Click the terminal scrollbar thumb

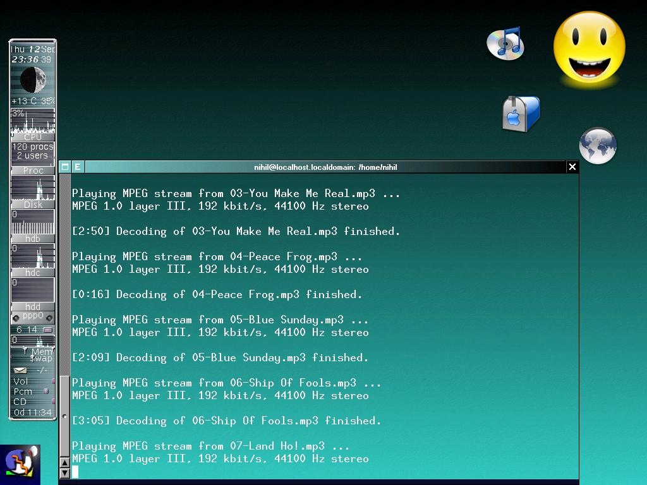click(65, 416)
